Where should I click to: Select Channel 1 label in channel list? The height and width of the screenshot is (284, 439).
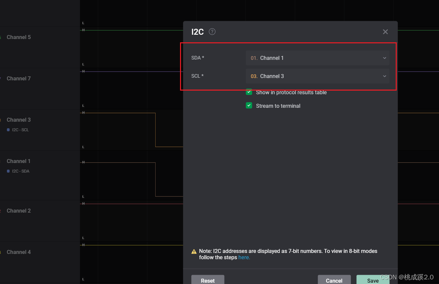pyautogui.click(x=18, y=161)
